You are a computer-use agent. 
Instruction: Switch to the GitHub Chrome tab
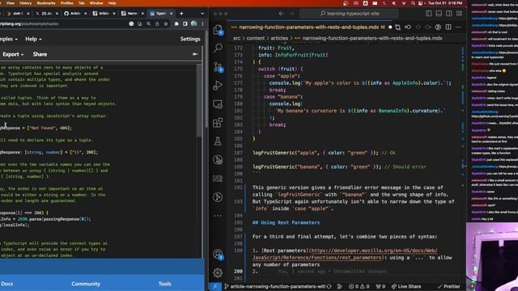point(75,14)
